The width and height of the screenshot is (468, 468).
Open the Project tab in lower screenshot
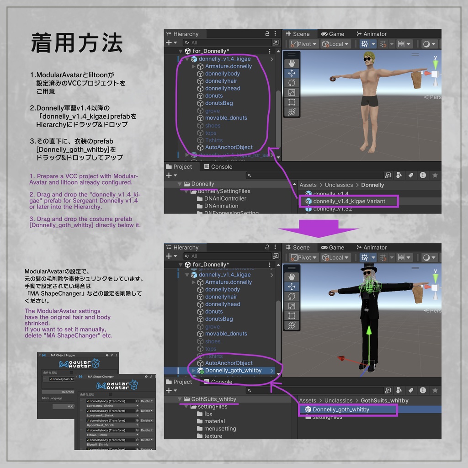tap(179, 382)
